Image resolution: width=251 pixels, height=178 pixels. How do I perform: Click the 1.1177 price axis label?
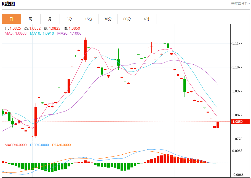[x=237, y=43]
